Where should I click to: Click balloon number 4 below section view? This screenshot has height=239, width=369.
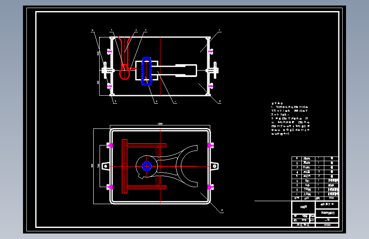[x=157, y=102]
